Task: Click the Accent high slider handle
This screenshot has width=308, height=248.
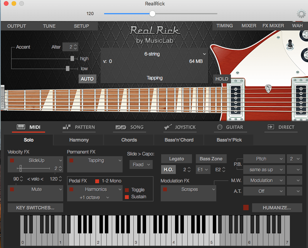Action: [x=72, y=58]
